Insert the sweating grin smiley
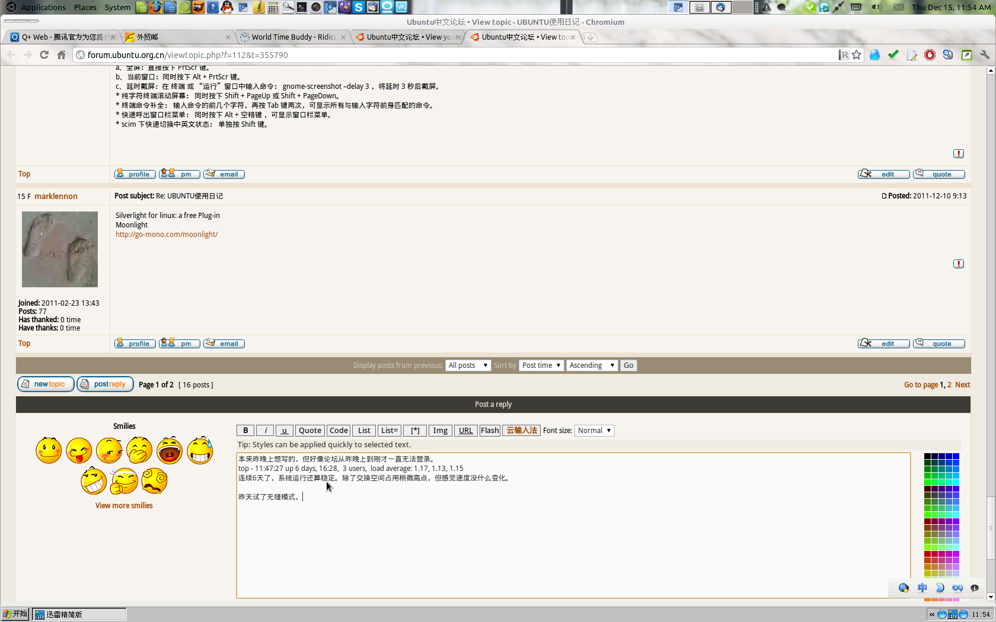 [200, 451]
